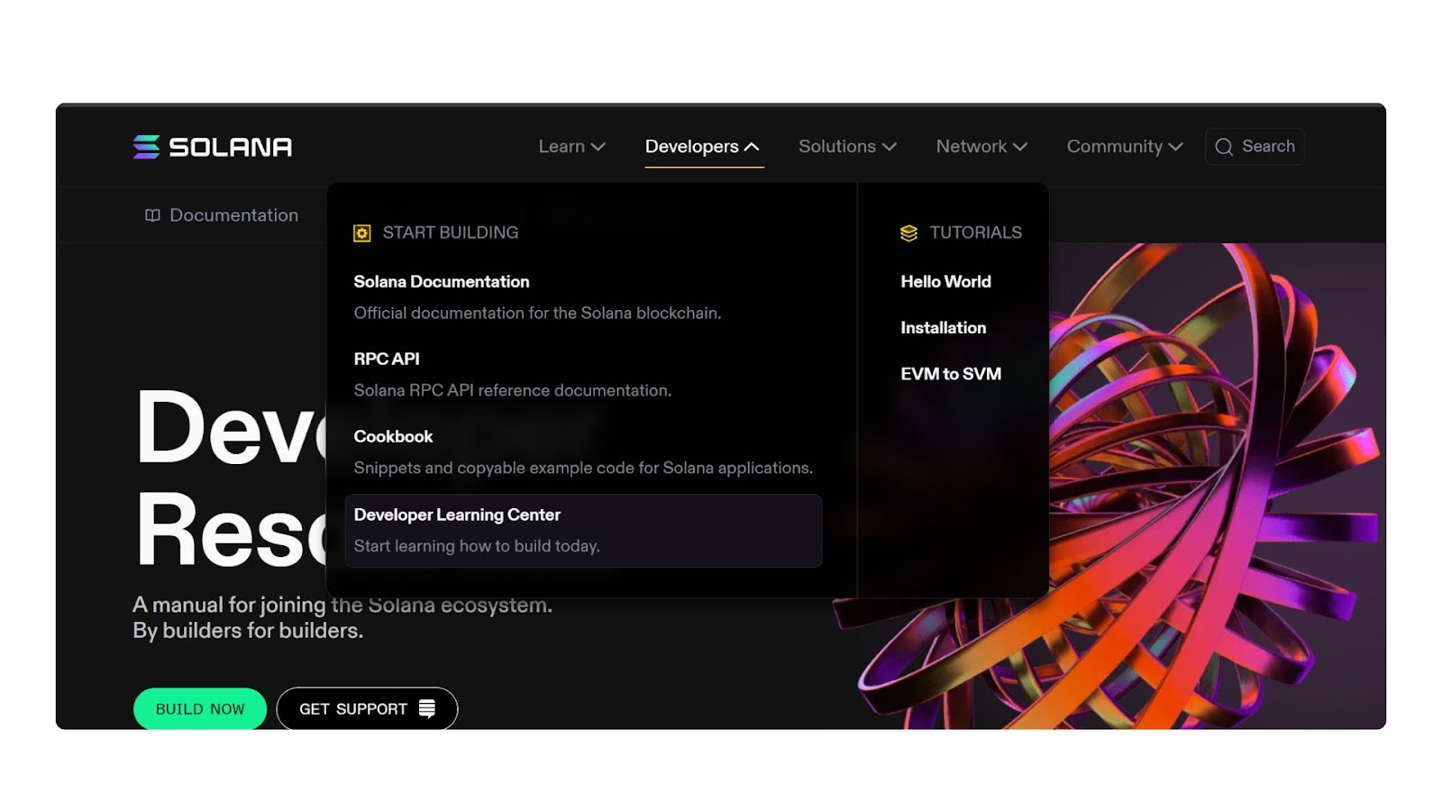
Task: Expand the Learn menu chevron
Action: (598, 147)
